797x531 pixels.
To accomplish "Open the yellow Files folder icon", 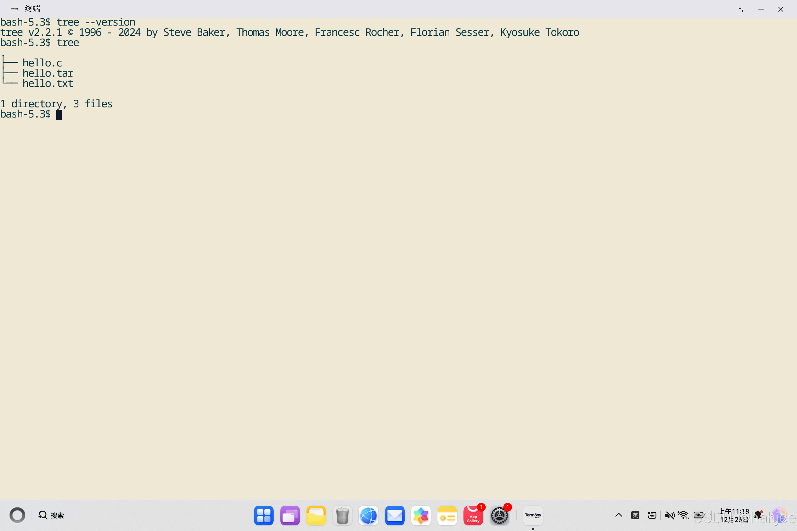I will coord(316,515).
